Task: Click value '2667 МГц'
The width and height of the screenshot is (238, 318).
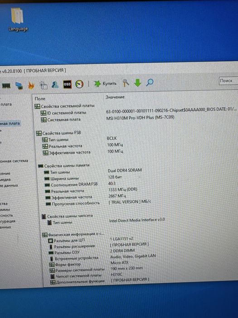Action: tap(117, 196)
